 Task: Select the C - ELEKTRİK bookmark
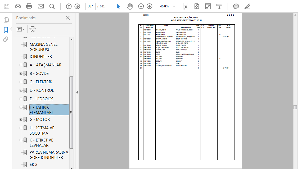coord(41,82)
